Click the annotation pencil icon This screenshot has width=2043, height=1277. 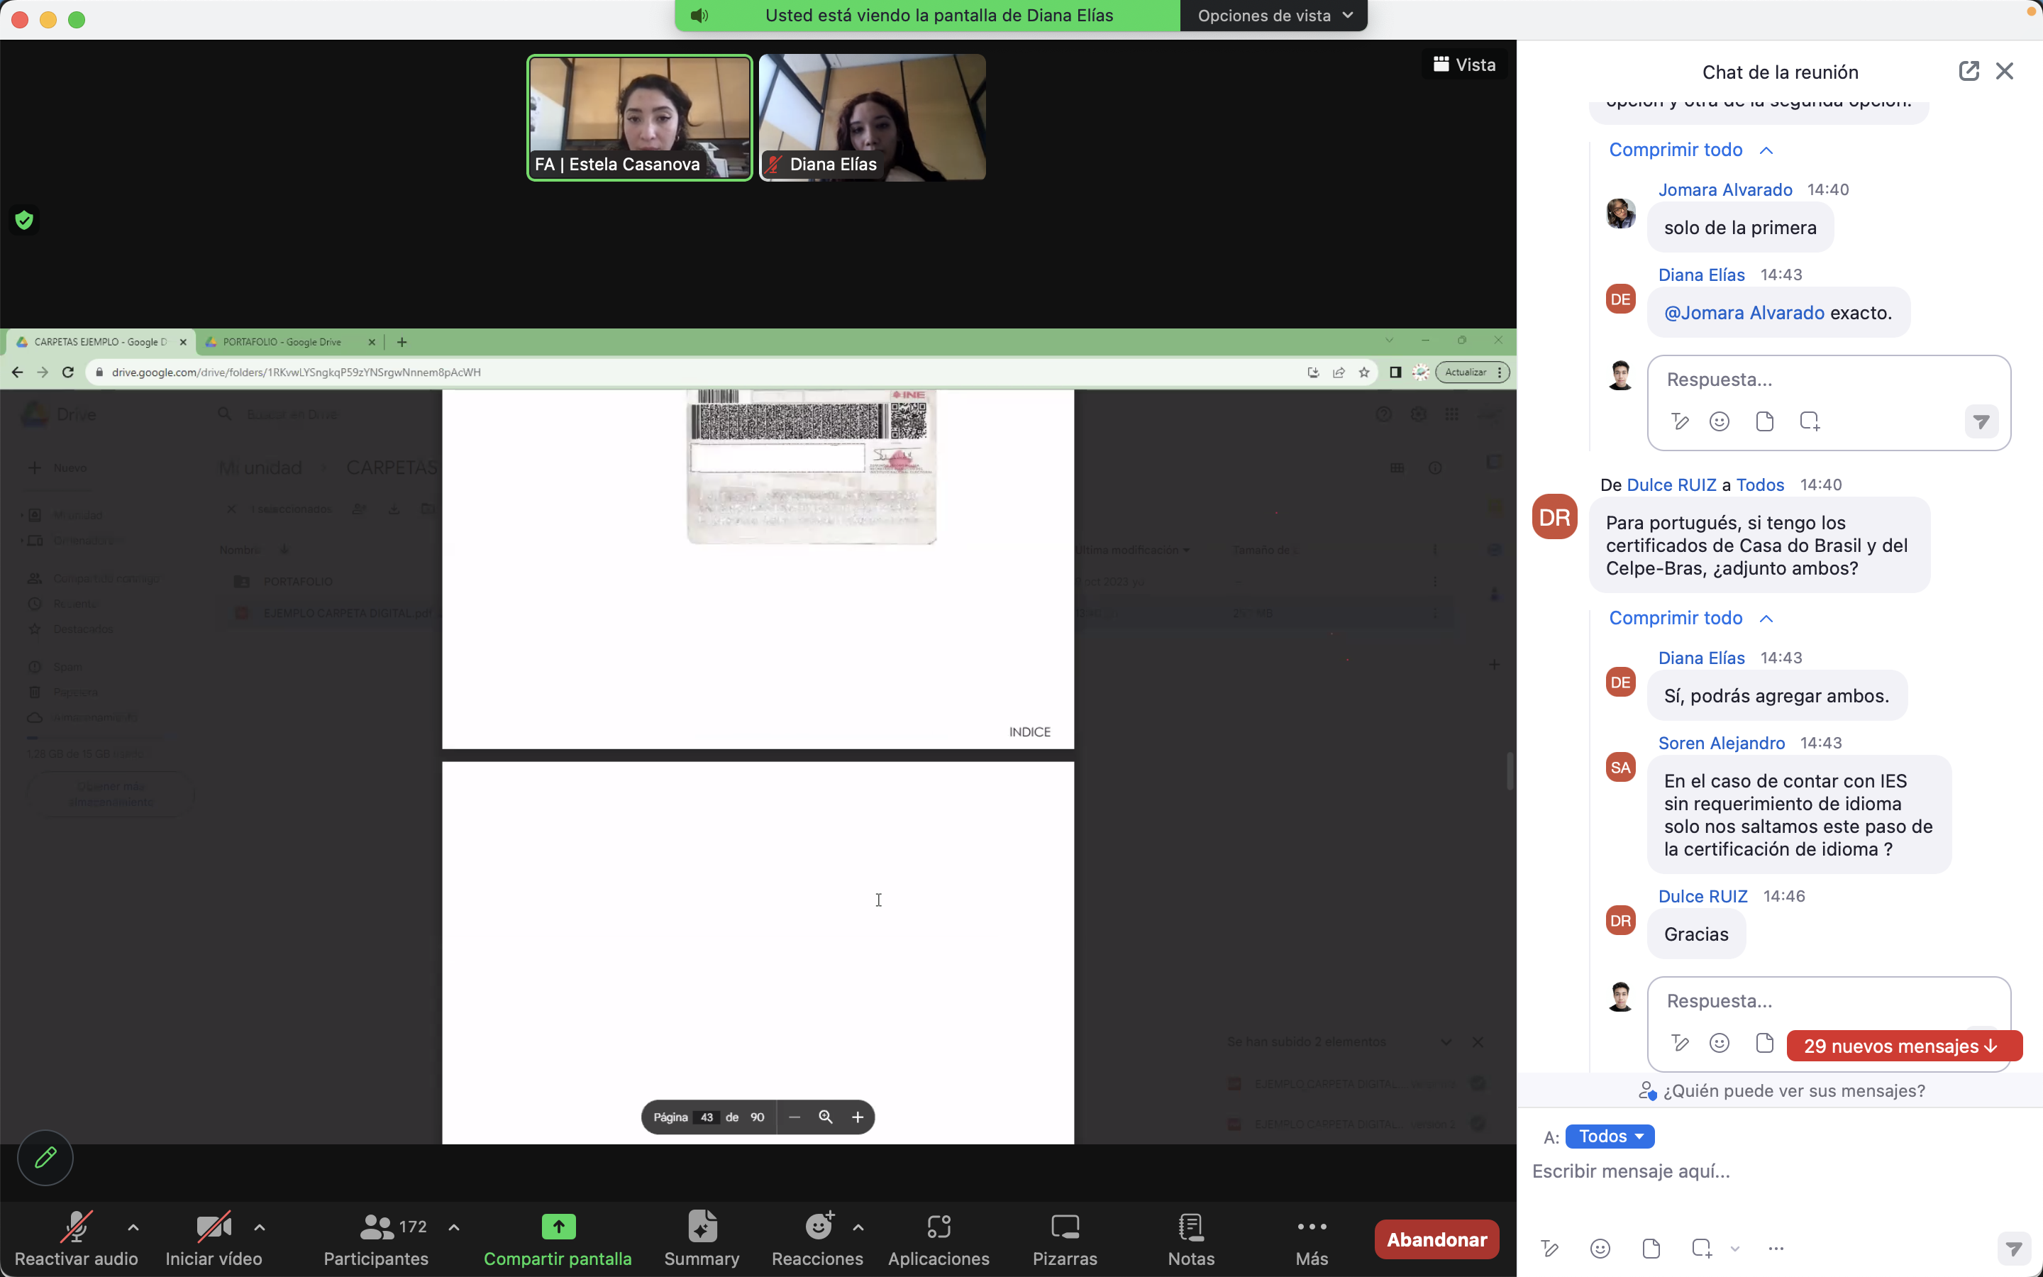(45, 1157)
